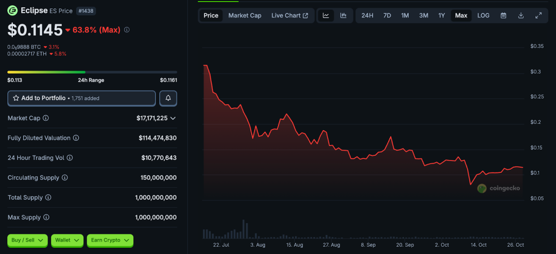Open the Earn Crypto dropdown
Image resolution: width=556 pixels, height=254 pixels.
point(110,240)
